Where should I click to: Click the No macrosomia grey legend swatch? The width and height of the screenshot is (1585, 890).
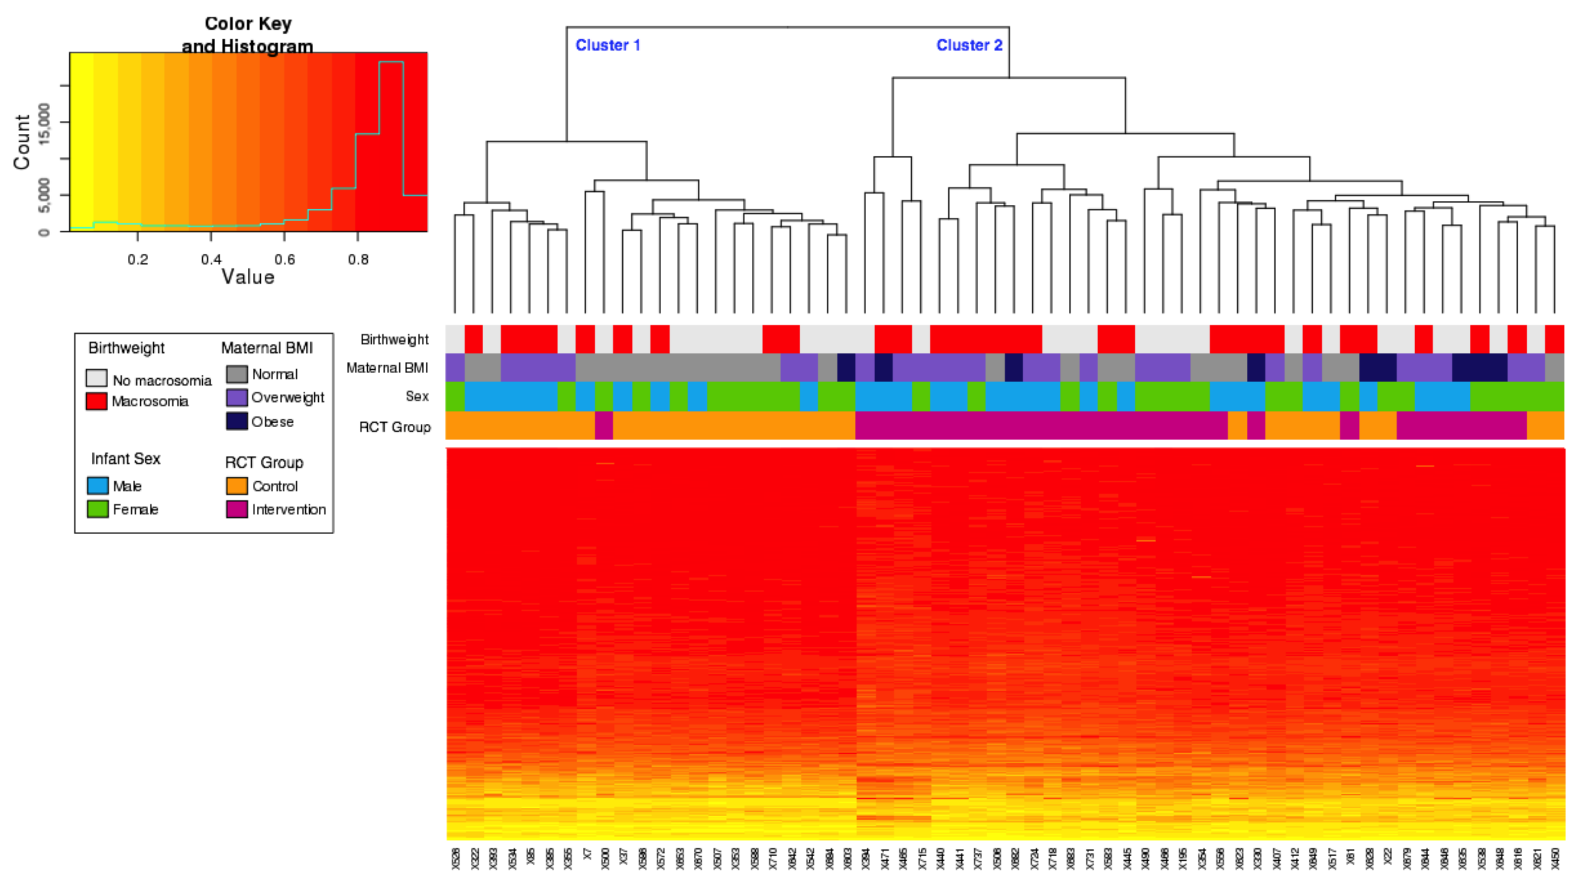pyautogui.click(x=96, y=378)
